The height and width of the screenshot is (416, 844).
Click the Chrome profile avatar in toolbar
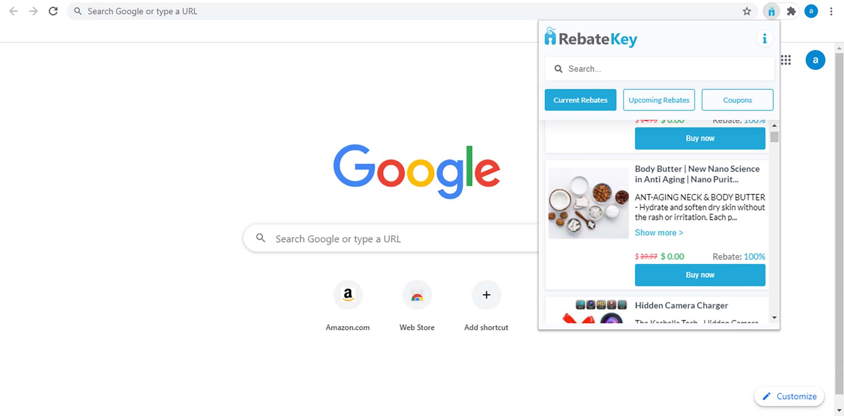(x=811, y=11)
